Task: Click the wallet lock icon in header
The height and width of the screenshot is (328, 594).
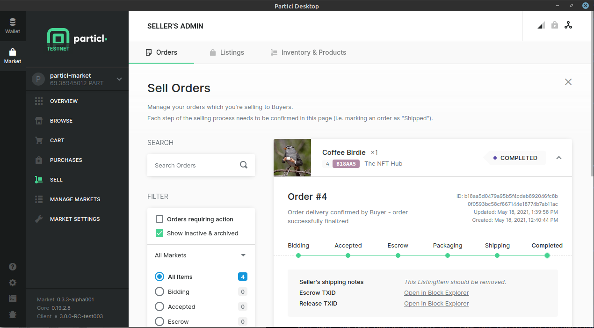Action: click(x=555, y=25)
